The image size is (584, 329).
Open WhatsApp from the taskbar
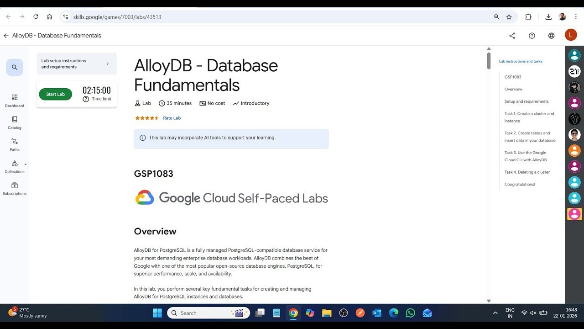pos(411,313)
